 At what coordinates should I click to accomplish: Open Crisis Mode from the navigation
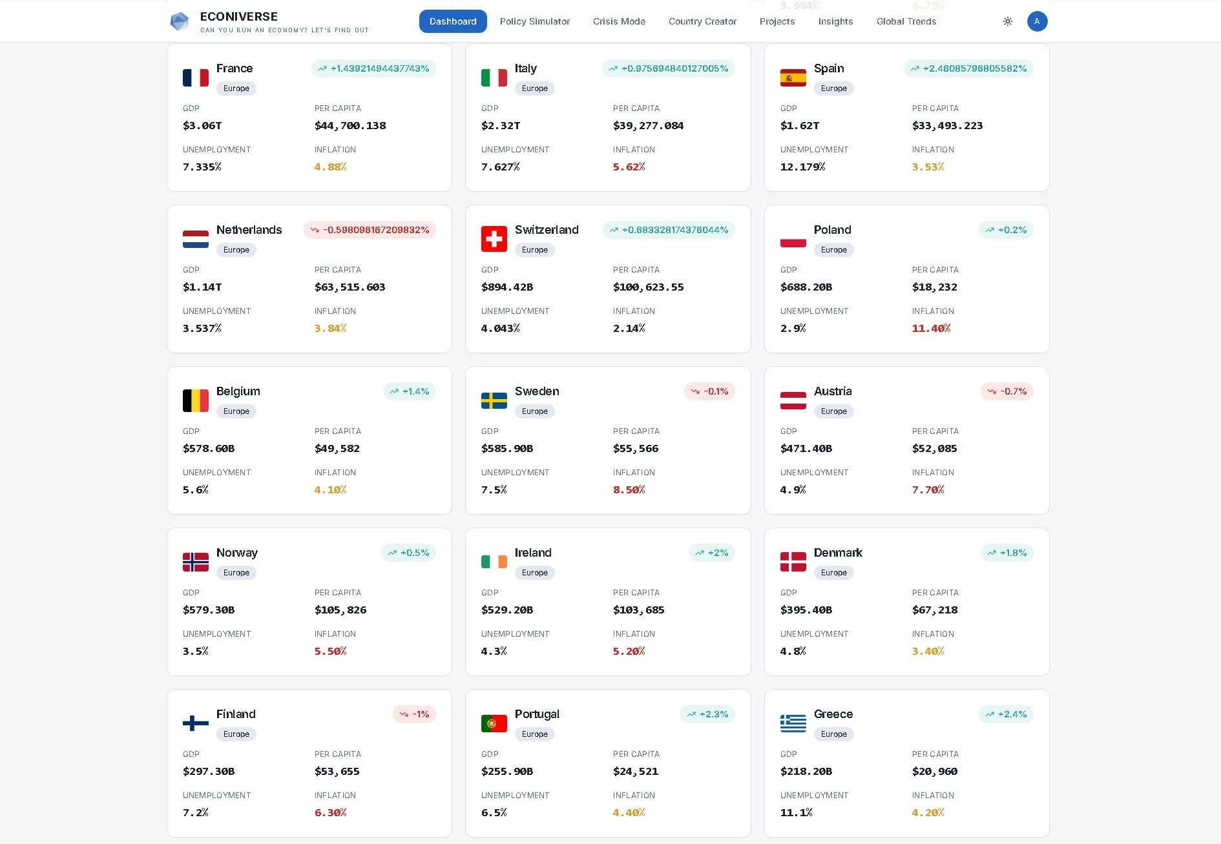click(618, 21)
